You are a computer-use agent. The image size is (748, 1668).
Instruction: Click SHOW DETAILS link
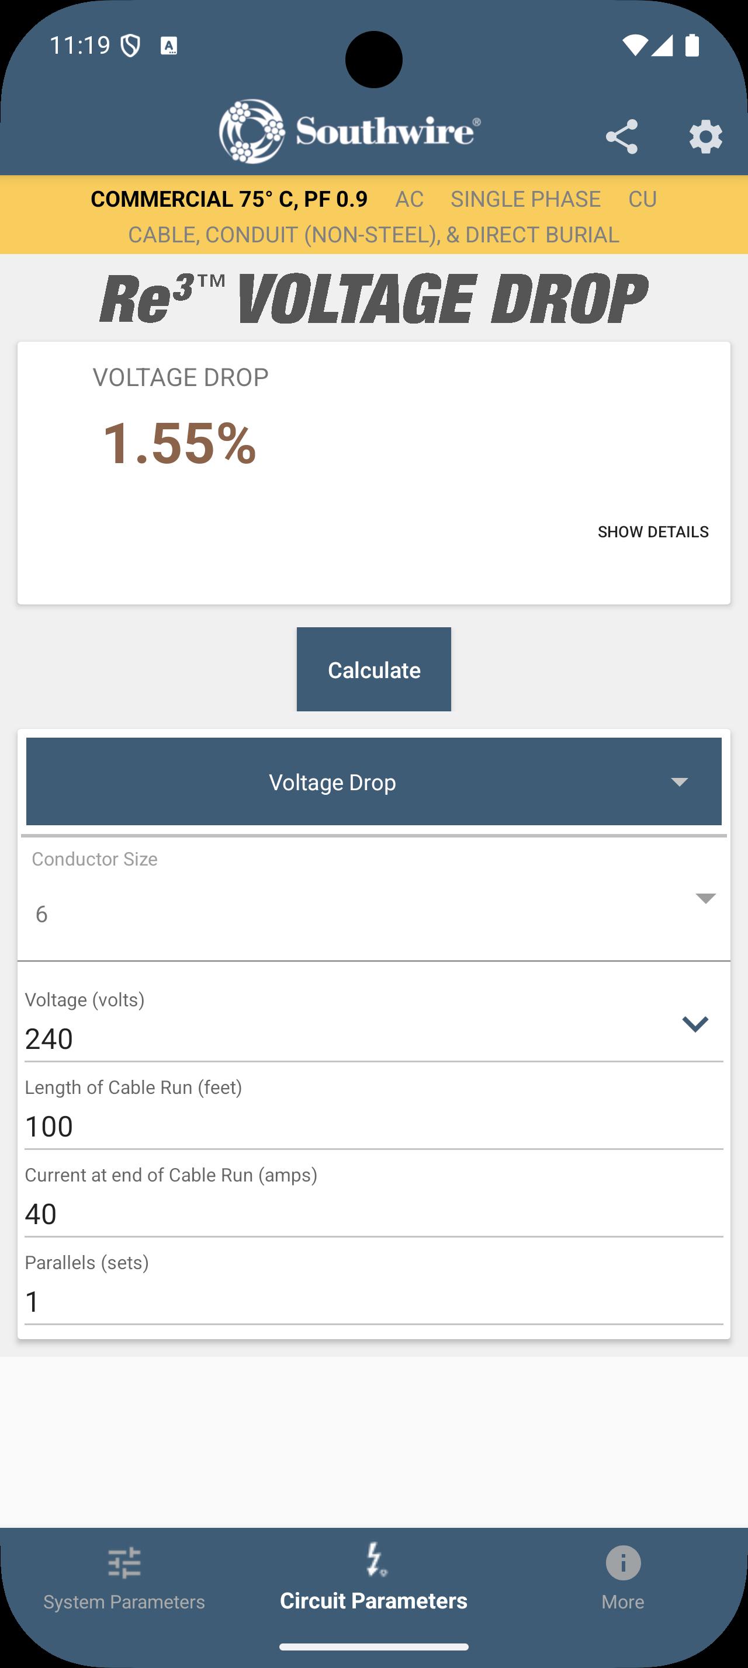pos(653,531)
